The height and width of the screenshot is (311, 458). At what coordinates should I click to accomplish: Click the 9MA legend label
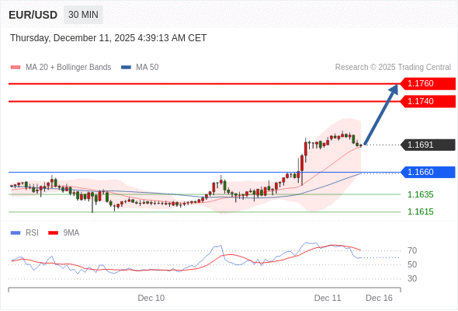pyautogui.click(x=71, y=233)
